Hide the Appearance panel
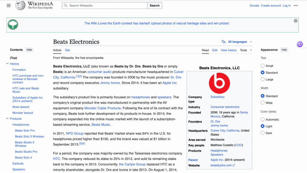The width and height of the screenshot is (307, 173). 284,50
